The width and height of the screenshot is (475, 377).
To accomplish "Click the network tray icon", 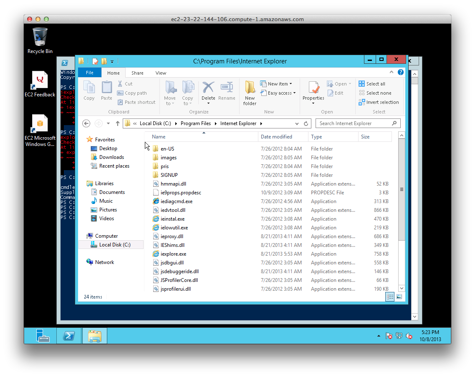I will point(399,336).
